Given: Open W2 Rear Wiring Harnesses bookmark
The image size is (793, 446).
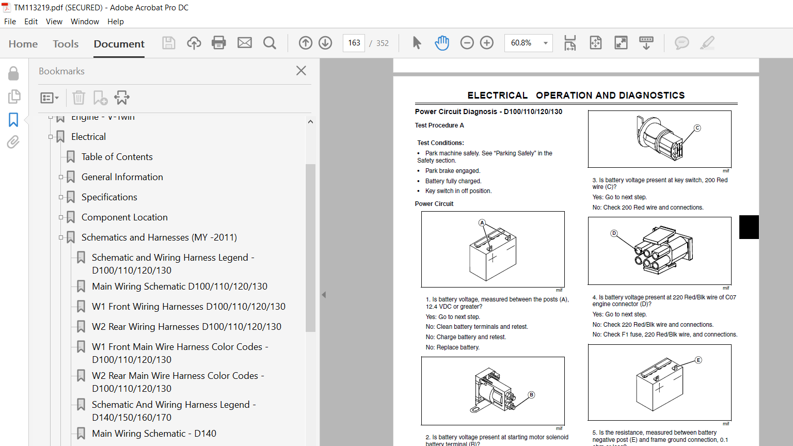Looking at the screenshot, I should click(x=186, y=327).
